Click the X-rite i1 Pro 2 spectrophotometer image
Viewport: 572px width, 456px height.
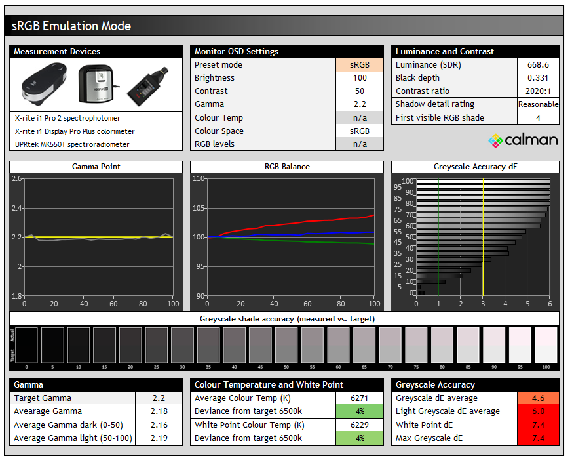tap(43, 84)
